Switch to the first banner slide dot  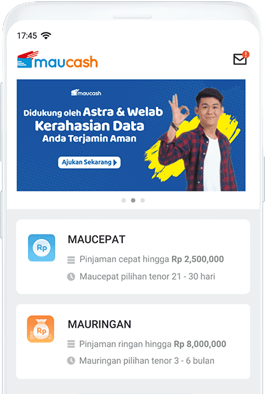(124, 200)
